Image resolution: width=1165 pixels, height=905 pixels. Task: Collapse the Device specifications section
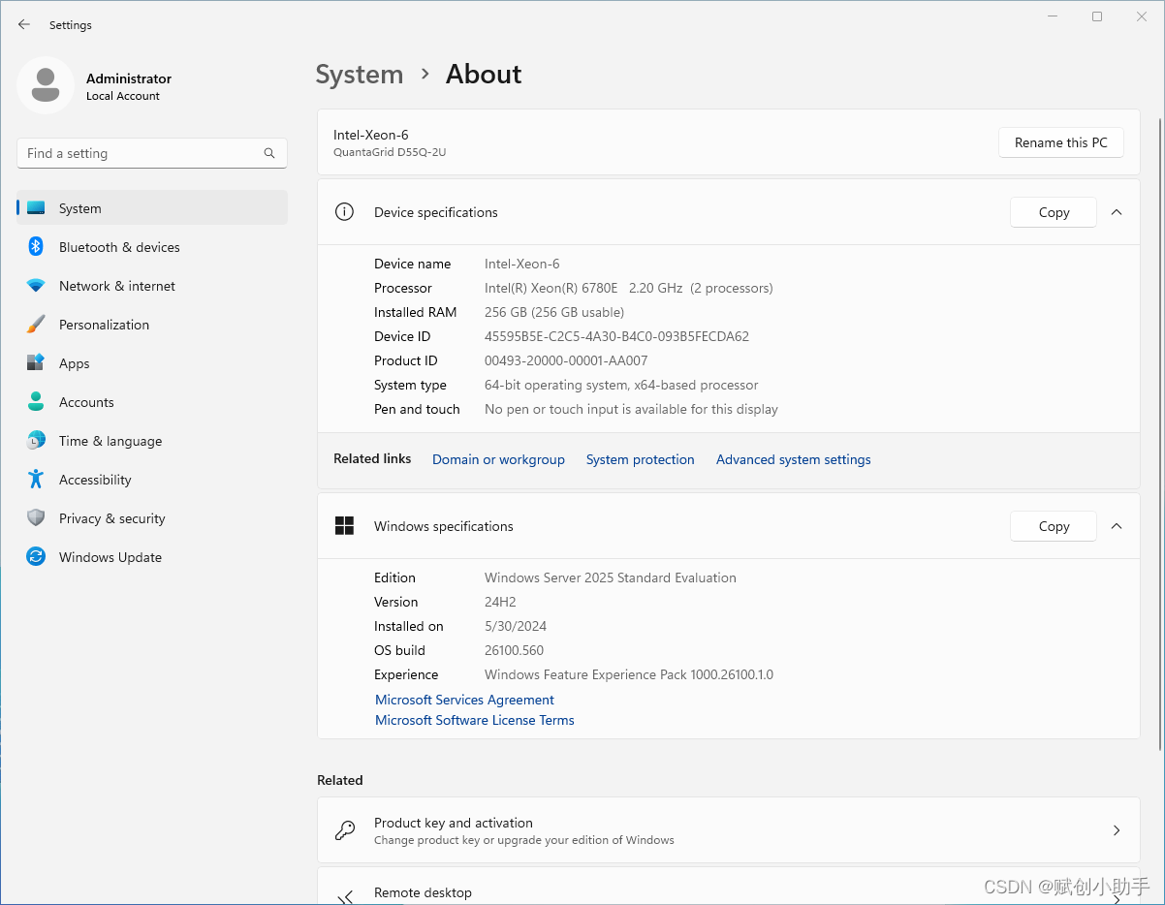tap(1117, 212)
